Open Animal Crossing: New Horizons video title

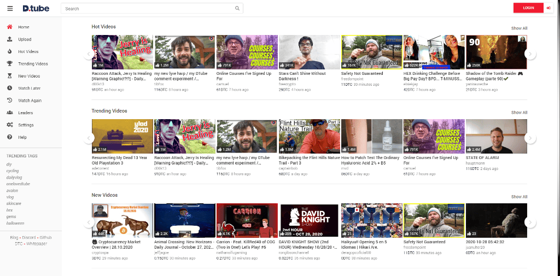tap(184, 244)
